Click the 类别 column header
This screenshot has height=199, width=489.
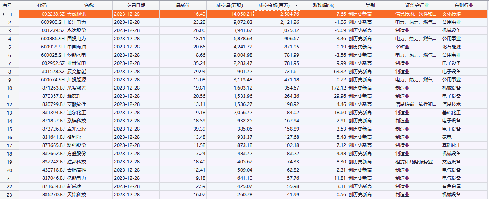[x=370, y=5]
